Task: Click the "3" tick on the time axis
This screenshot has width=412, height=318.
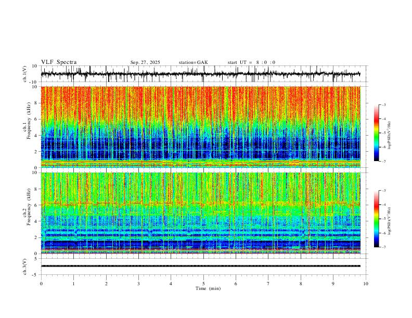Action: tap(138, 284)
